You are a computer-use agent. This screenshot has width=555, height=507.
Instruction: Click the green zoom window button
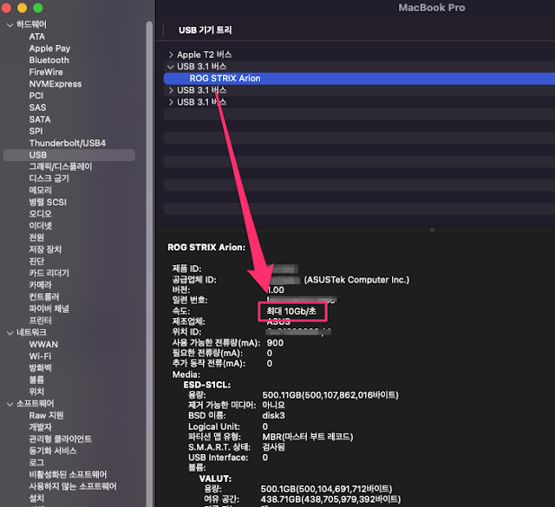tap(38, 8)
